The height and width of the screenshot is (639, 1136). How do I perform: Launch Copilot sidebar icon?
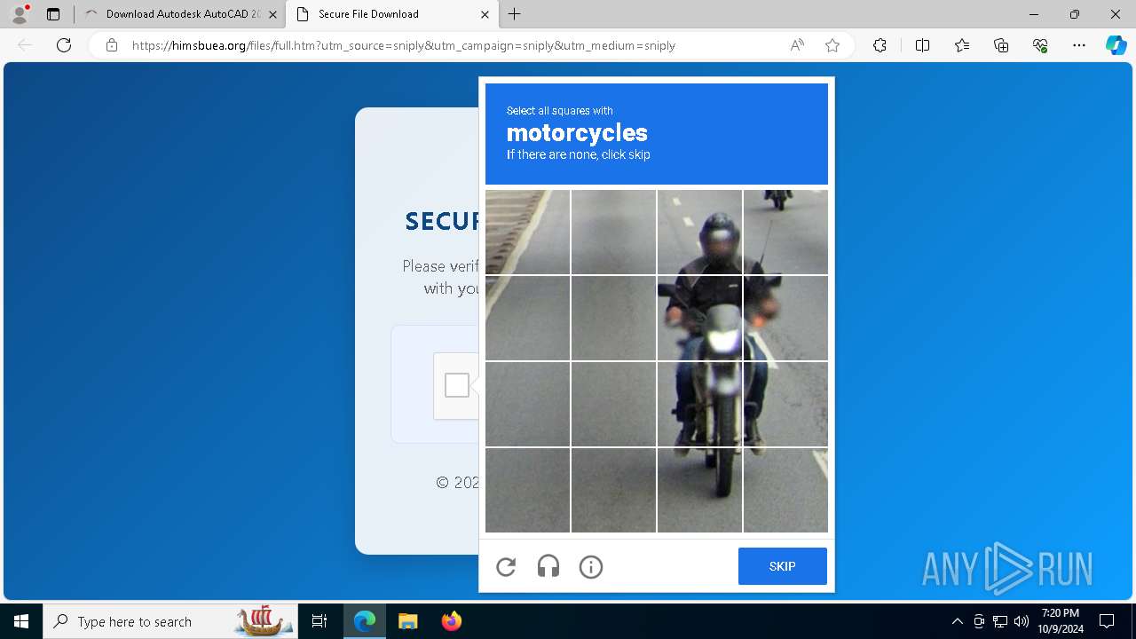pyautogui.click(x=1116, y=45)
